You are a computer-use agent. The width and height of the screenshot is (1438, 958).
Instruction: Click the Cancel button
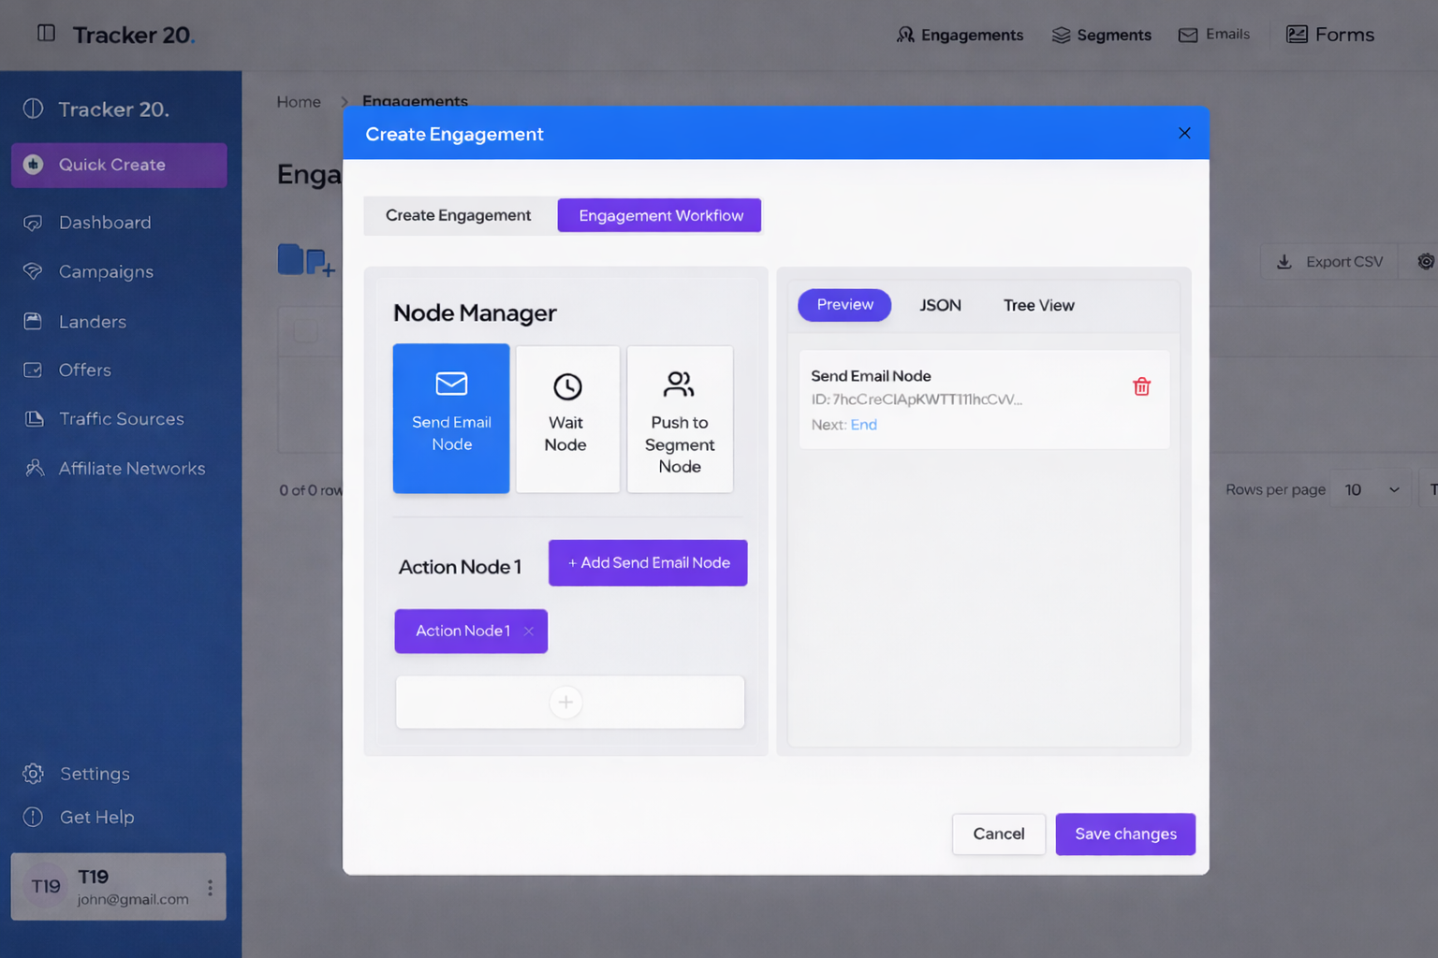pos(999,834)
